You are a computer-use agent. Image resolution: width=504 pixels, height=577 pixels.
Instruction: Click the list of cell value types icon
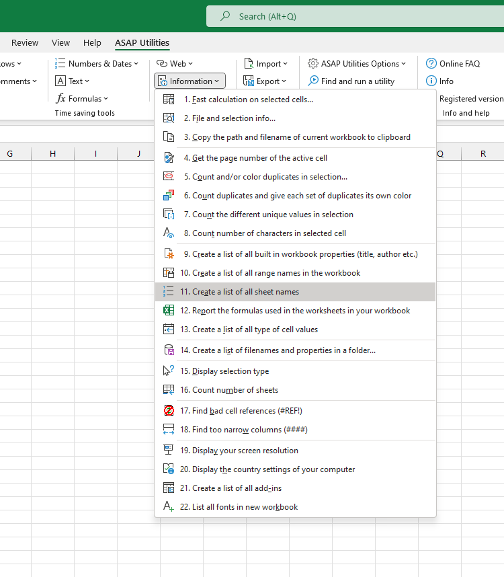(x=169, y=329)
